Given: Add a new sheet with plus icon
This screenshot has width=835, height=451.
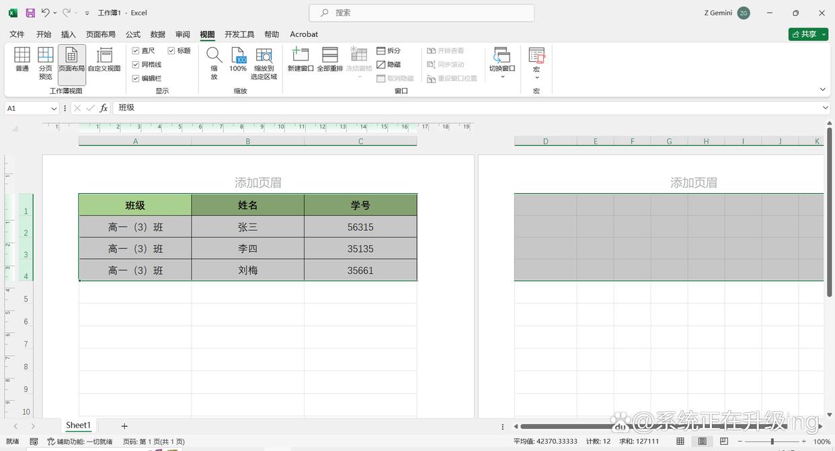Looking at the screenshot, I should click(124, 426).
